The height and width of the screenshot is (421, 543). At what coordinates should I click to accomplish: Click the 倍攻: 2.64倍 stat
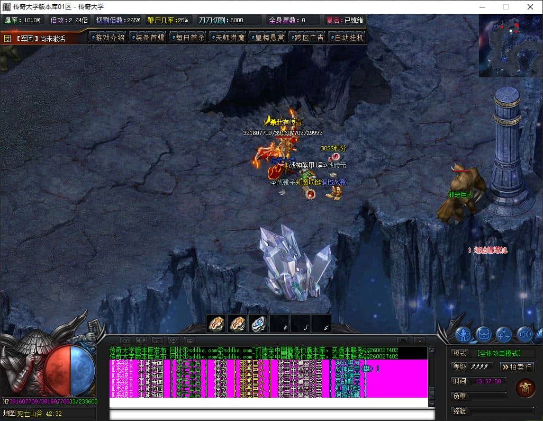(69, 20)
